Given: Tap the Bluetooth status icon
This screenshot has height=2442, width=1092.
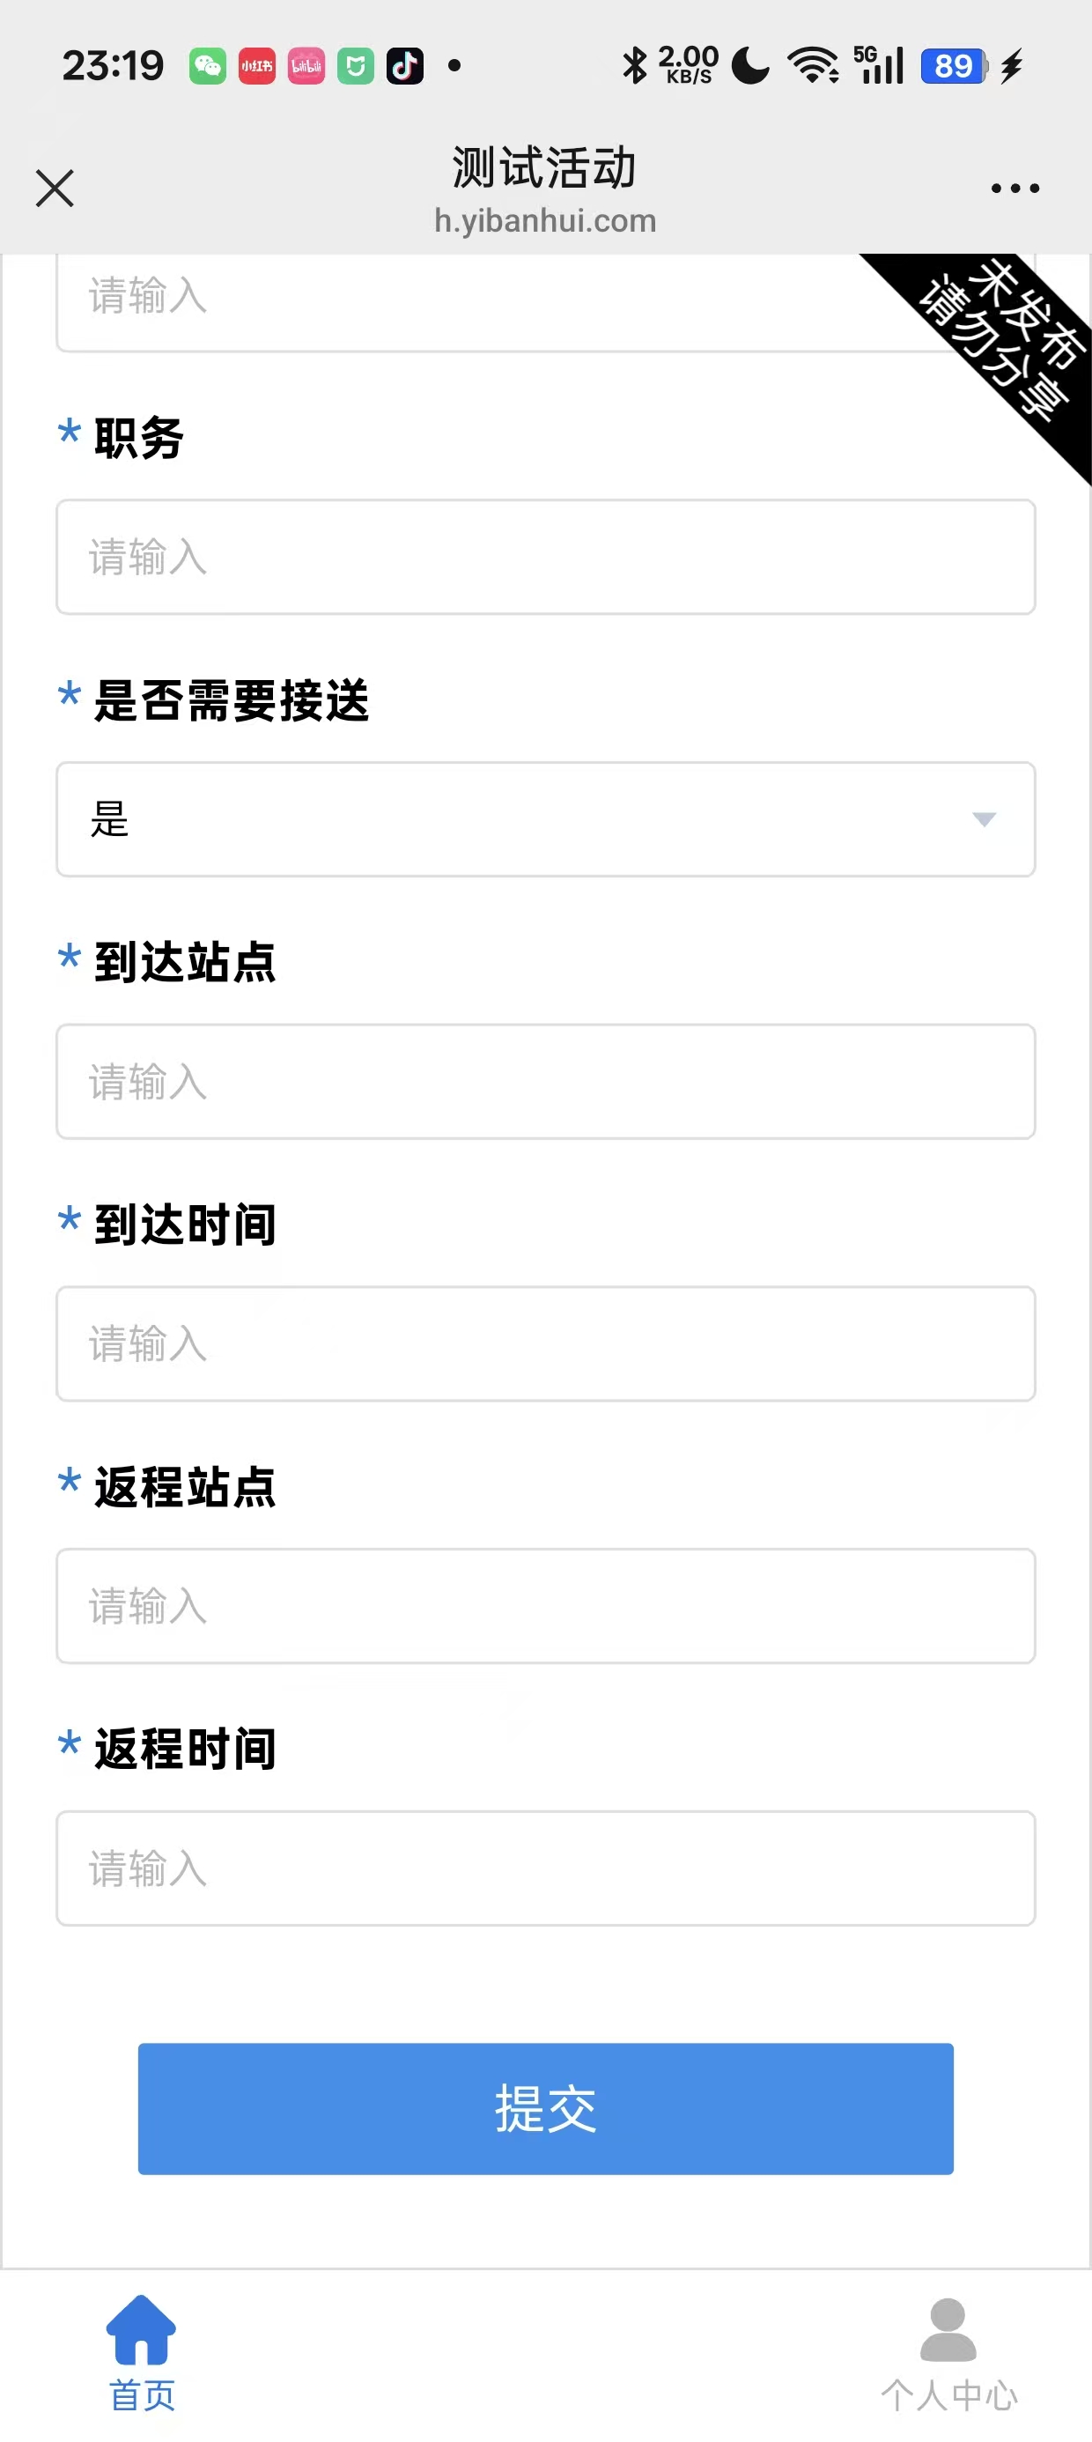Looking at the screenshot, I should click(x=634, y=66).
